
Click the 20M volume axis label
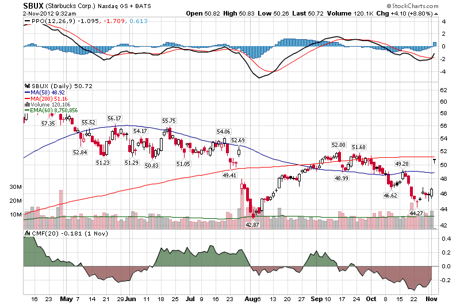point(16,200)
